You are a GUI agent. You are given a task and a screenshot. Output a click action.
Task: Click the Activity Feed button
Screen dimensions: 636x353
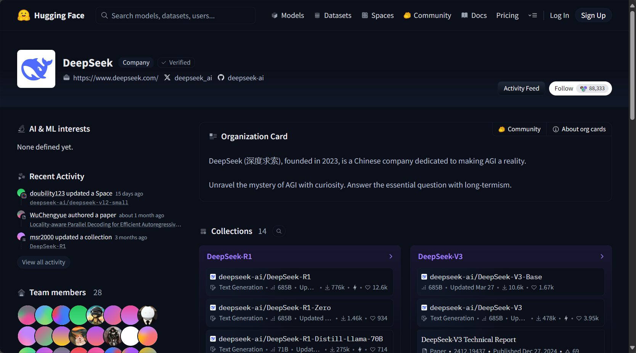[521, 88]
